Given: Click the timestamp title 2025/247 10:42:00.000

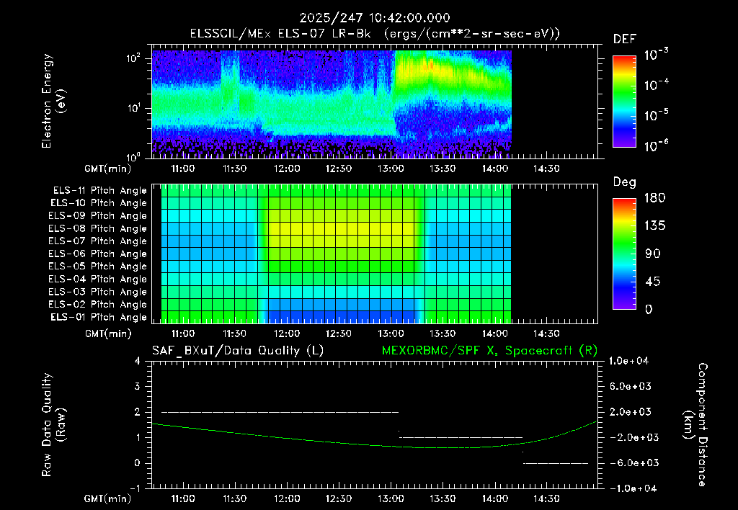Looking at the screenshot, I should click(375, 18).
